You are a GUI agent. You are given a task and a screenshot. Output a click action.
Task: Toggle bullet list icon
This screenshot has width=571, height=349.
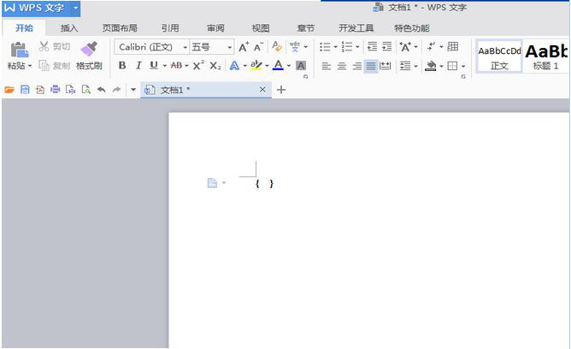click(x=325, y=47)
